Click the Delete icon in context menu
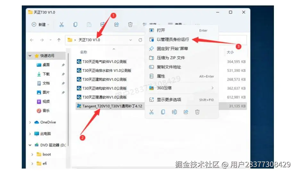This screenshot has width=296, height=174. [197, 112]
